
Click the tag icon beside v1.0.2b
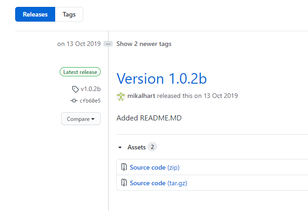pos(75,89)
